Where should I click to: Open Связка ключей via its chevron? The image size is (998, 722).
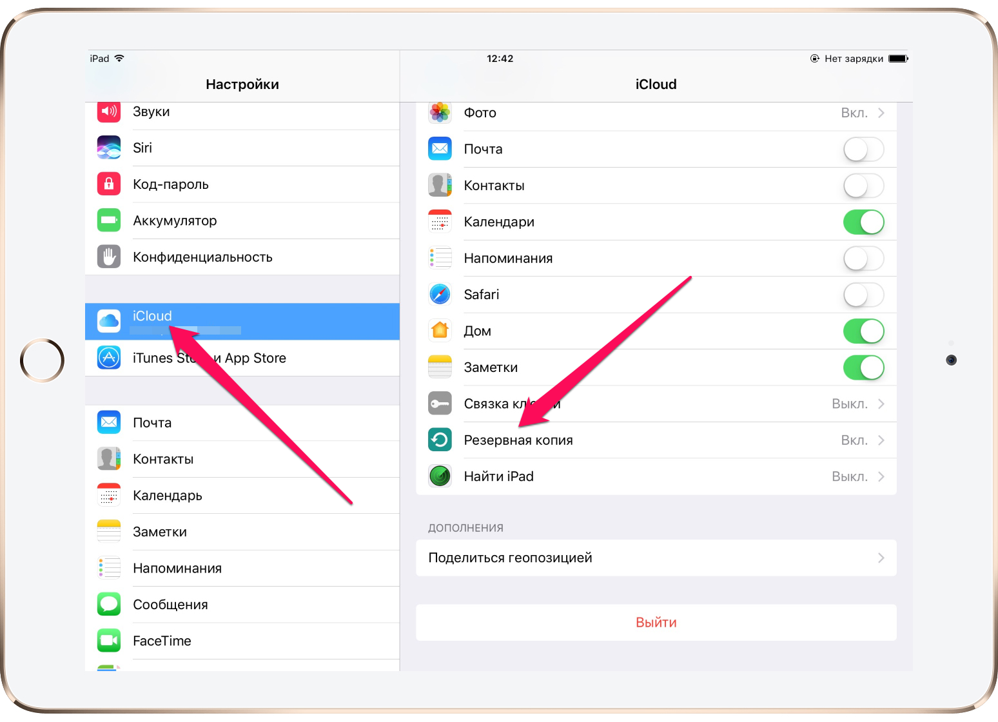tap(881, 404)
